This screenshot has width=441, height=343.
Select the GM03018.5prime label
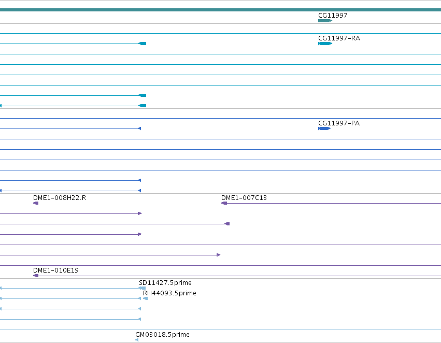162,335
